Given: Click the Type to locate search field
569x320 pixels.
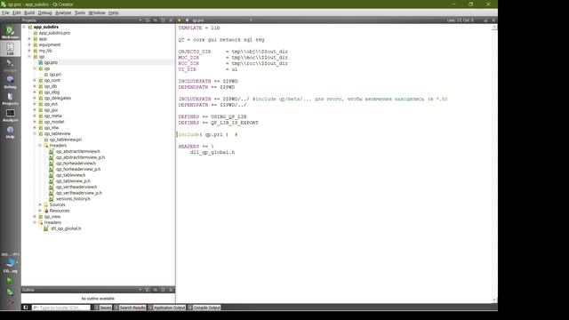Looking at the screenshot, I should [x=61, y=308].
